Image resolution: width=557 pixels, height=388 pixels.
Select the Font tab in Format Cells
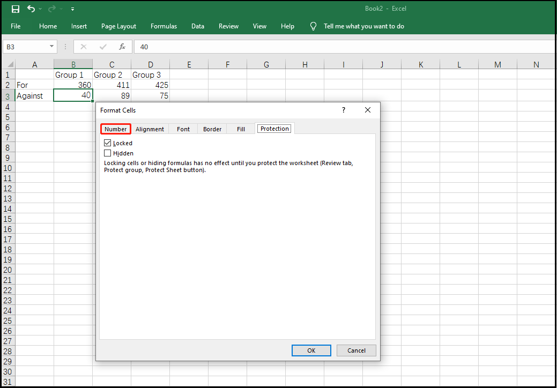click(x=183, y=129)
